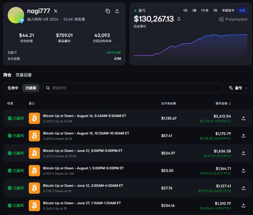Click the nagi777 username

pos(39,11)
